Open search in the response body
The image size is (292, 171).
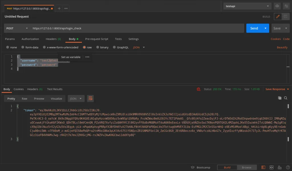point(285,98)
